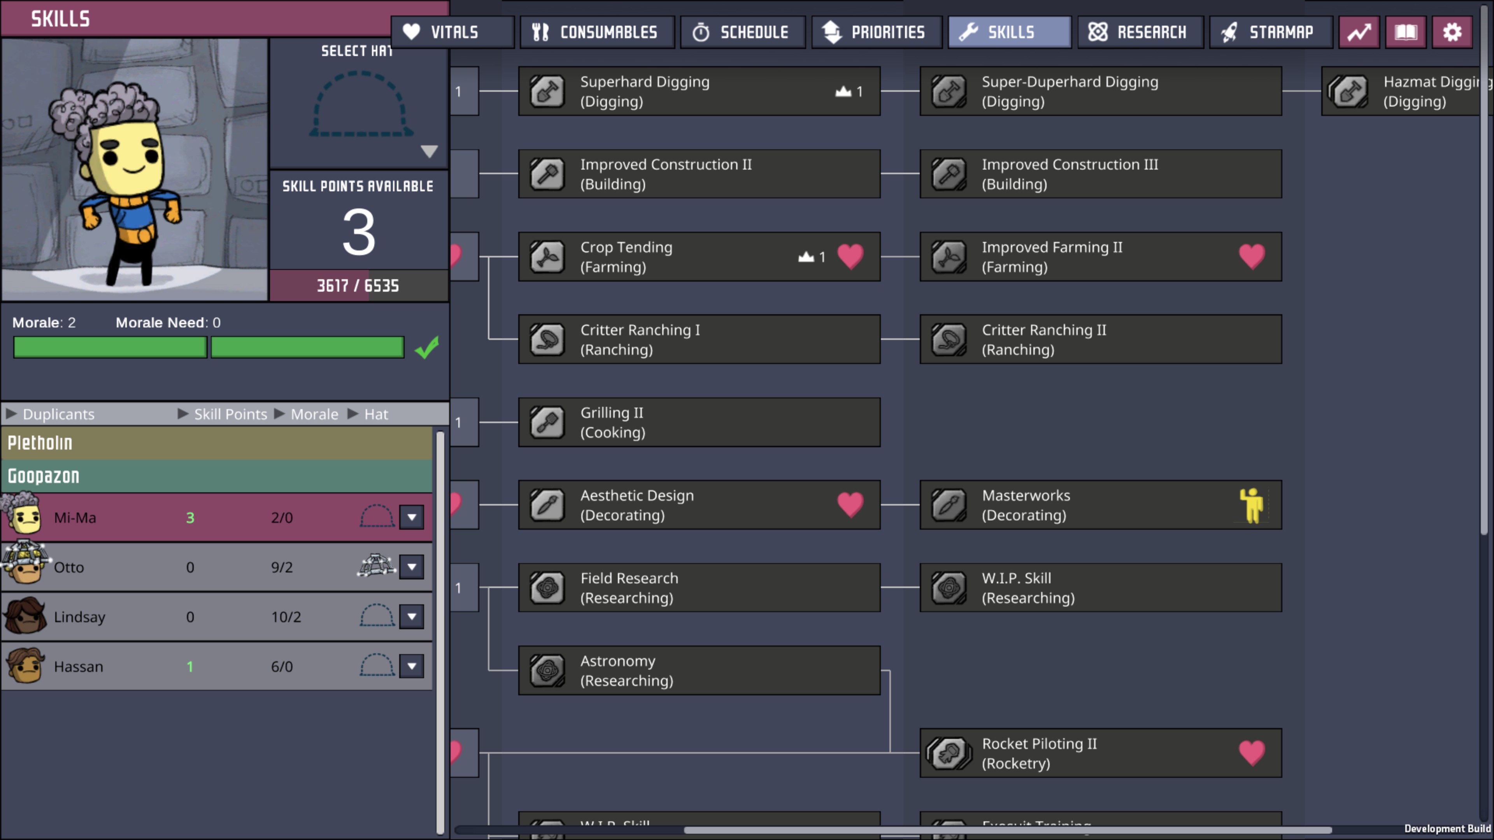Select the Field Research skill
1494x840 pixels.
(x=699, y=588)
